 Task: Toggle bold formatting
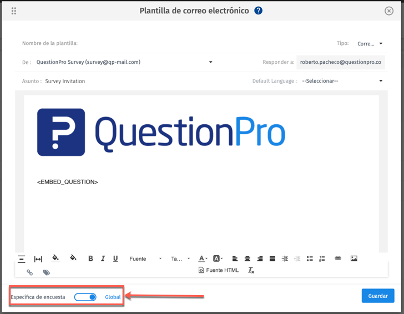[x=90, y=259]
